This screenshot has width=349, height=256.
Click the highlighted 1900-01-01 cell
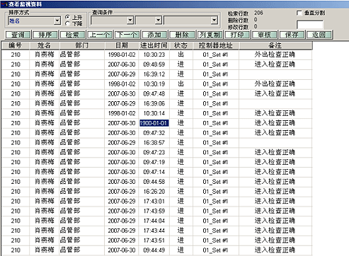[x=154, y=123]
